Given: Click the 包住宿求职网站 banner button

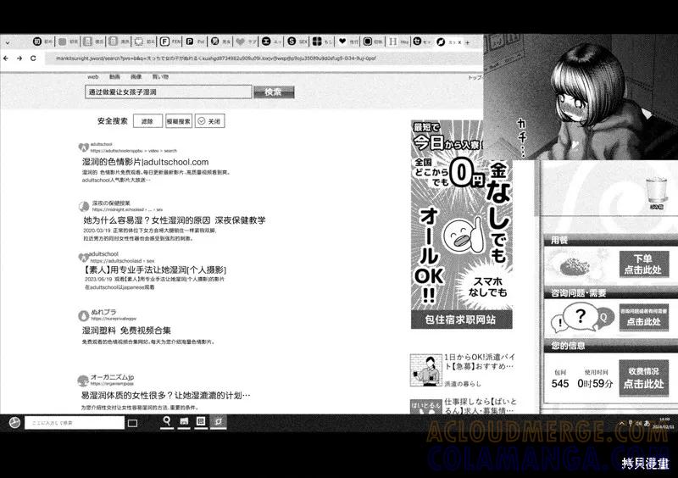Looking at the screenshot, I should [x=461, y=320].
